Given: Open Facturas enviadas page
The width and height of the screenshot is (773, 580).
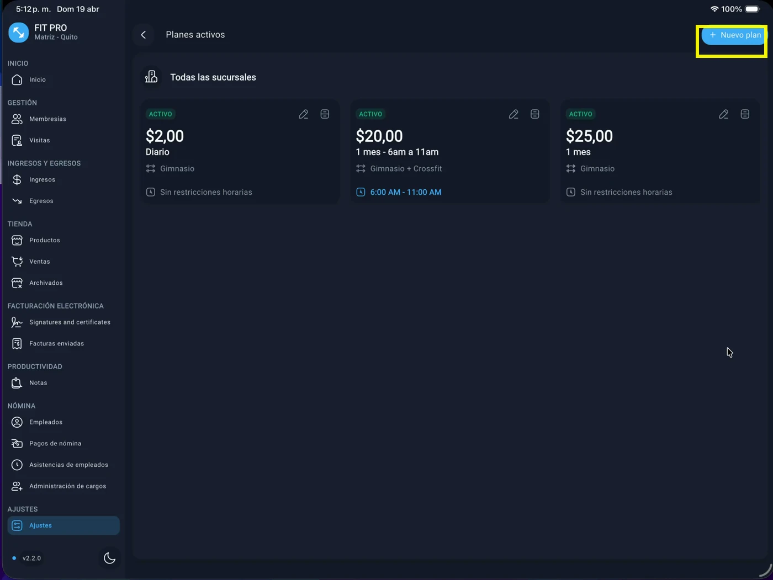Looking at the screenshot, I should coord(56,344).
